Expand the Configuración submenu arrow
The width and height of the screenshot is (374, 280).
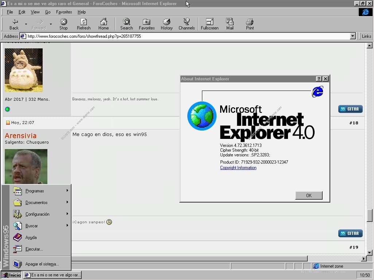[68, 214]
